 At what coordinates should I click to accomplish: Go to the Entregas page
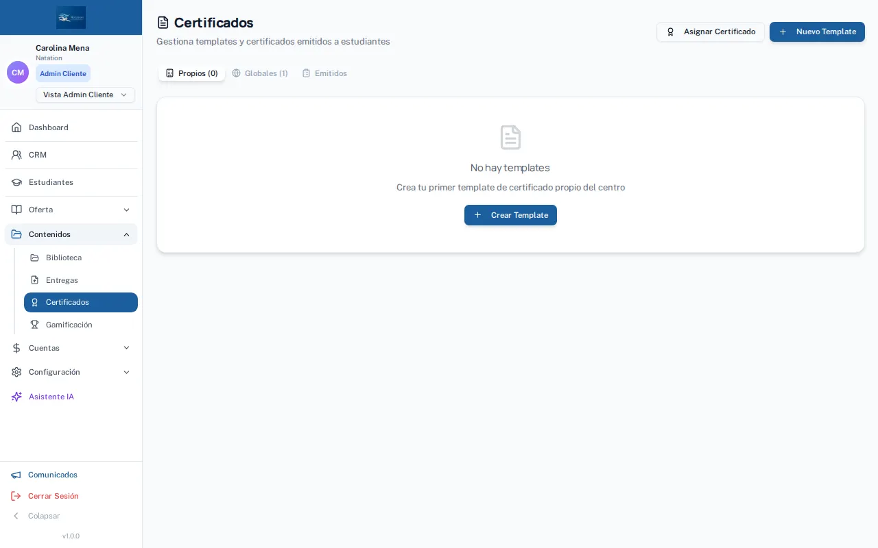click(81, 280)
